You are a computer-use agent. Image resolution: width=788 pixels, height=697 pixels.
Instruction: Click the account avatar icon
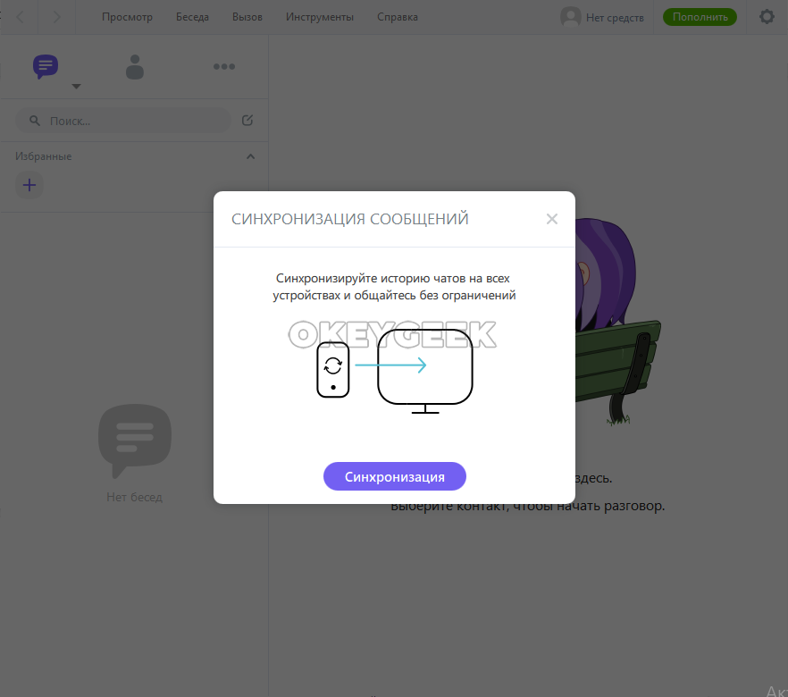[570, 17]
